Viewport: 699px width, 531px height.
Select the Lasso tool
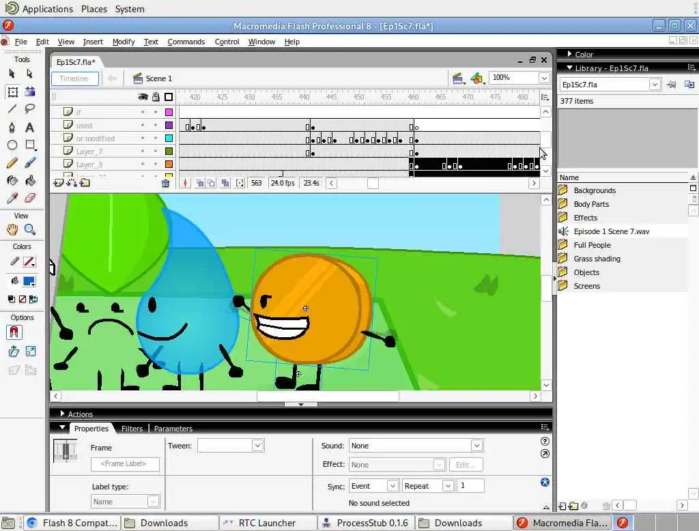click(30, 109)
